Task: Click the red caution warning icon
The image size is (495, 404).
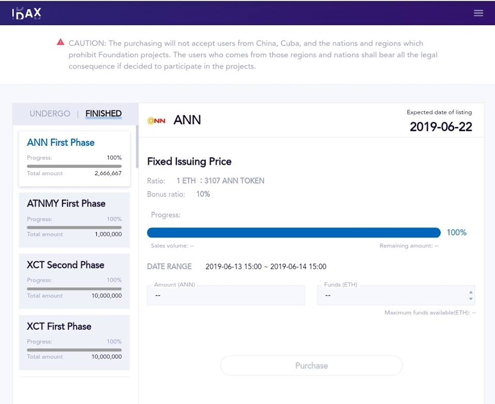Action: (x=60, y=42)
